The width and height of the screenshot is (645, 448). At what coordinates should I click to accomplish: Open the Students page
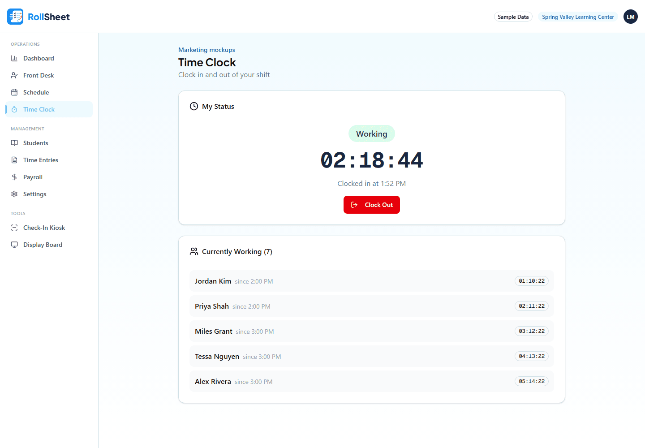(49, 143)
